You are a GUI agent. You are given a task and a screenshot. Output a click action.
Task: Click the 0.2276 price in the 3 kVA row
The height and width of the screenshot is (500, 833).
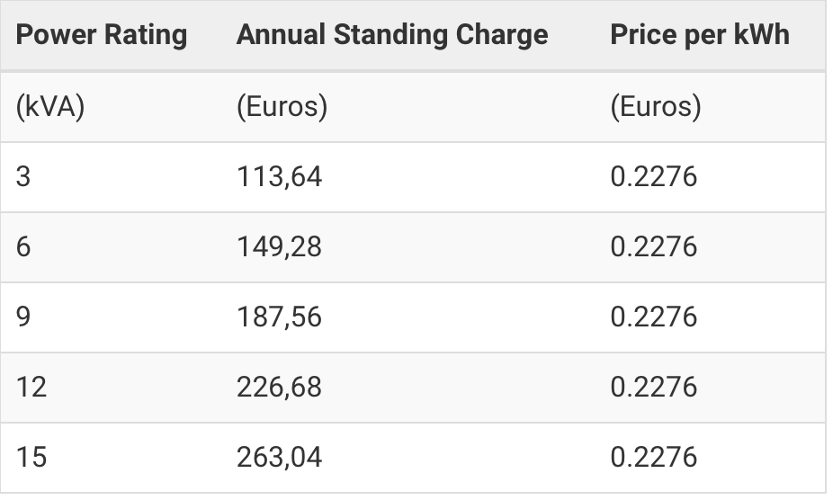[653, 176]
